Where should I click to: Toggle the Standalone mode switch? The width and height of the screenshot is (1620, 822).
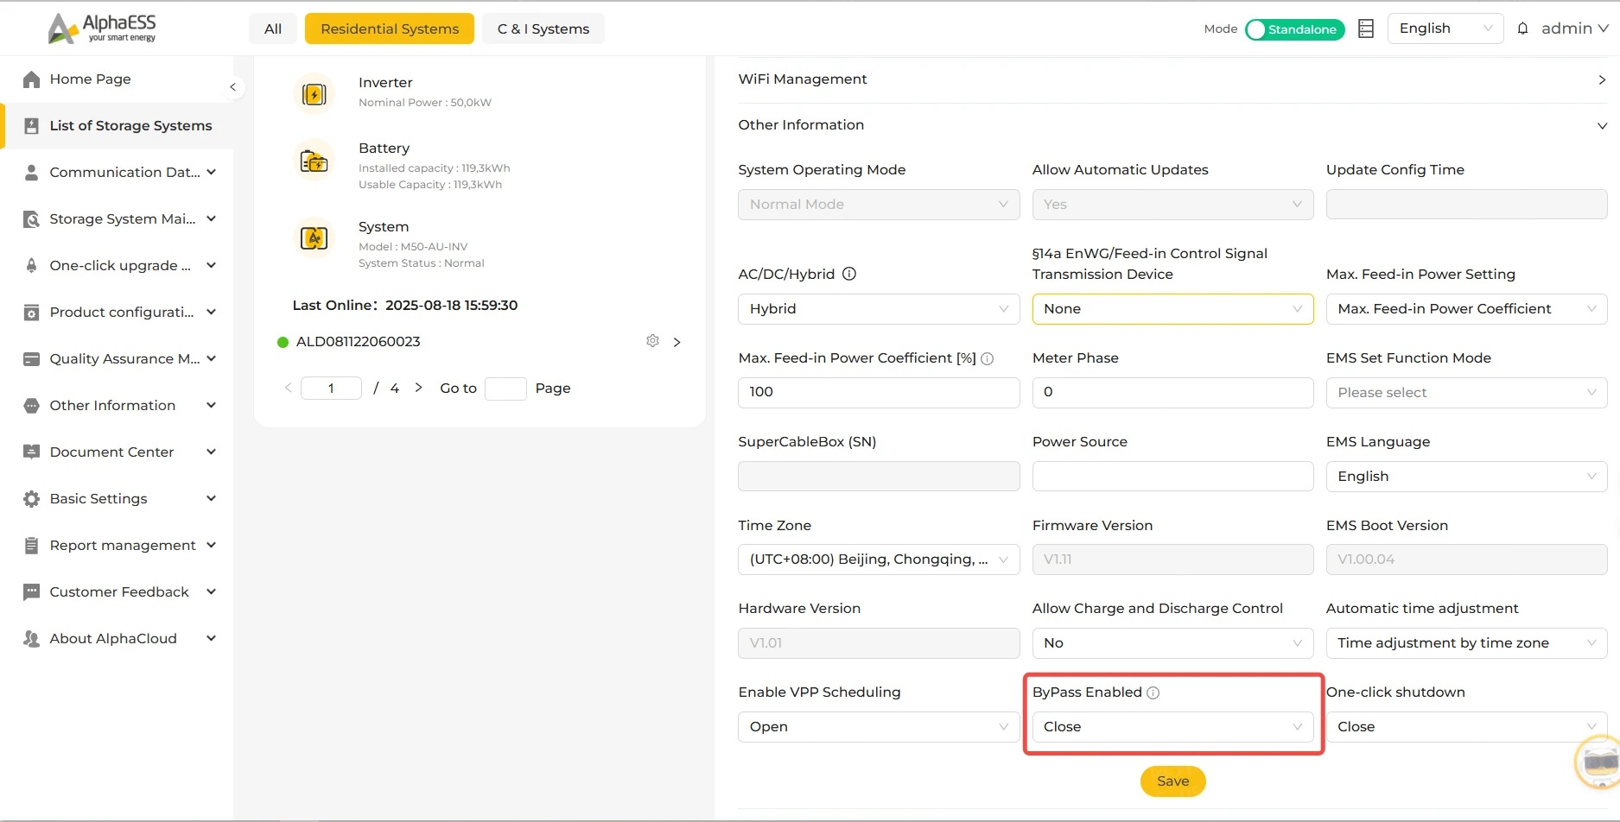click(x=1294, y=29)
